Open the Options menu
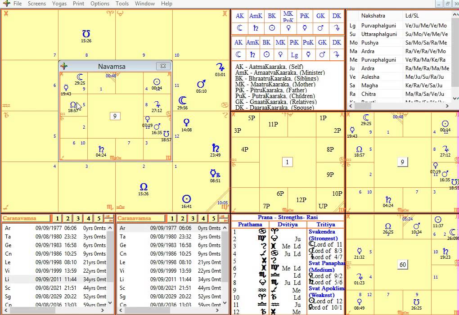 [100, 4]
